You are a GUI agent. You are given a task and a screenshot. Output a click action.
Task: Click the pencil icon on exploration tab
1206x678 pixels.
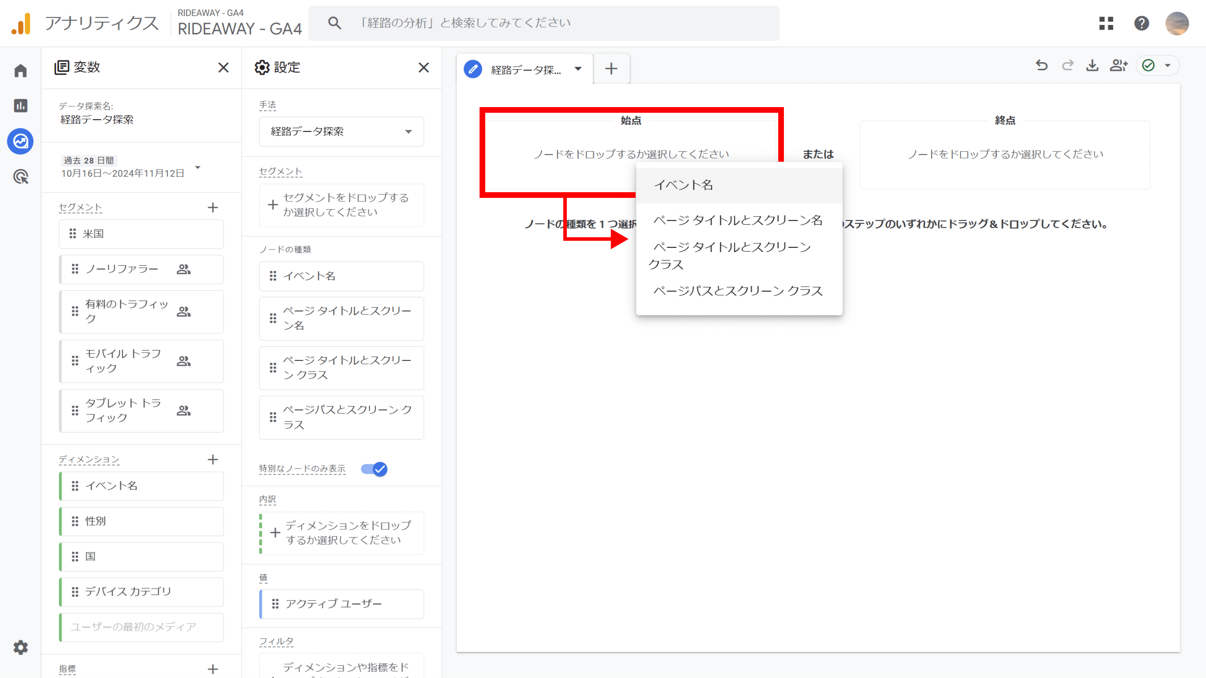[x=473, y=69]
